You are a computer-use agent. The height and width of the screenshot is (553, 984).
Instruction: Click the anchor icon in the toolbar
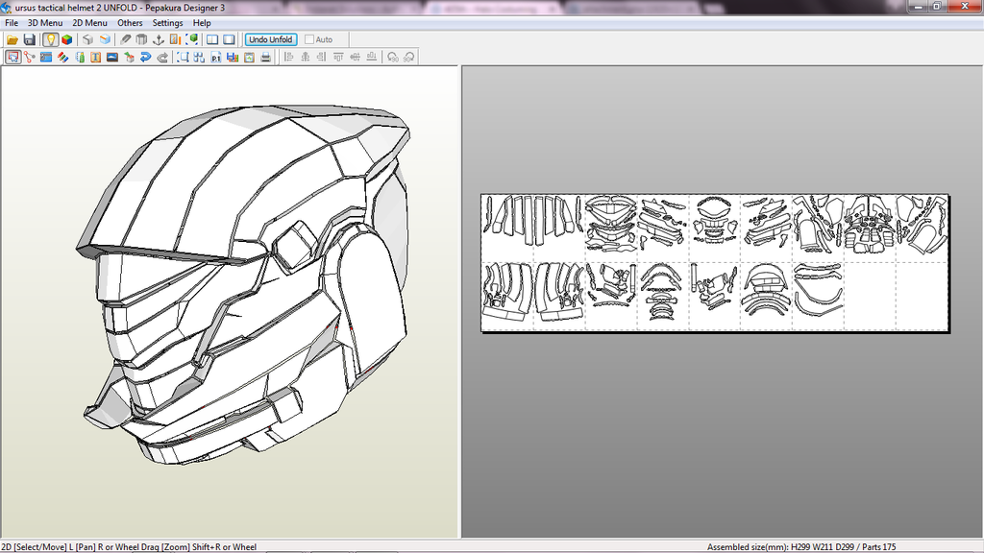[x=159, y=39]
